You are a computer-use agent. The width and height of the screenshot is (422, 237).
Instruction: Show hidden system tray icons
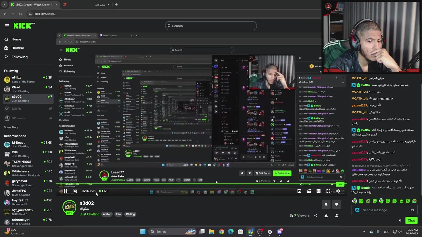point(364,232)
